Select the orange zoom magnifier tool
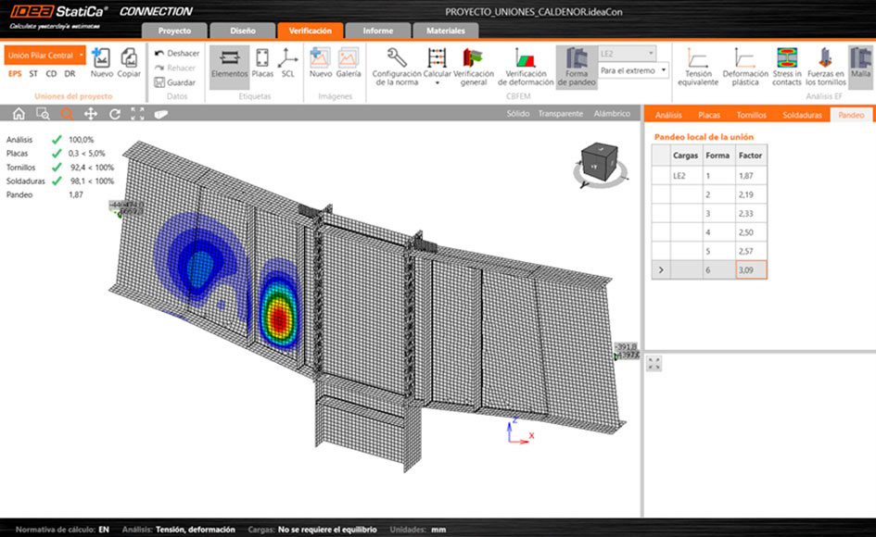Screen dimensions: 876x537 [67, 114]
